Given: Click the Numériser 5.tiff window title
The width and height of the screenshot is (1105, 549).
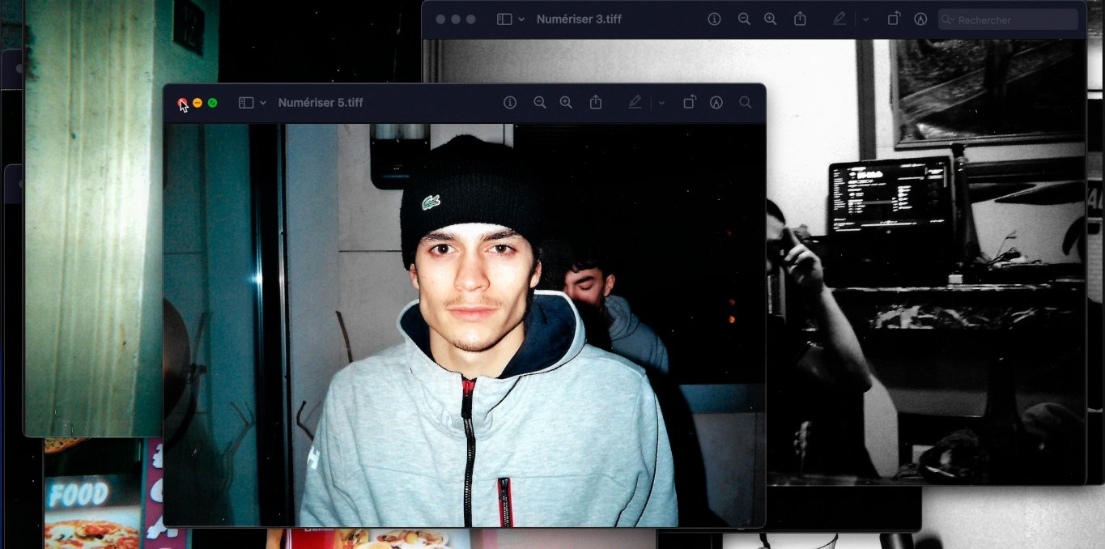Looking at the screenshot, I should [x=321, y=103].
